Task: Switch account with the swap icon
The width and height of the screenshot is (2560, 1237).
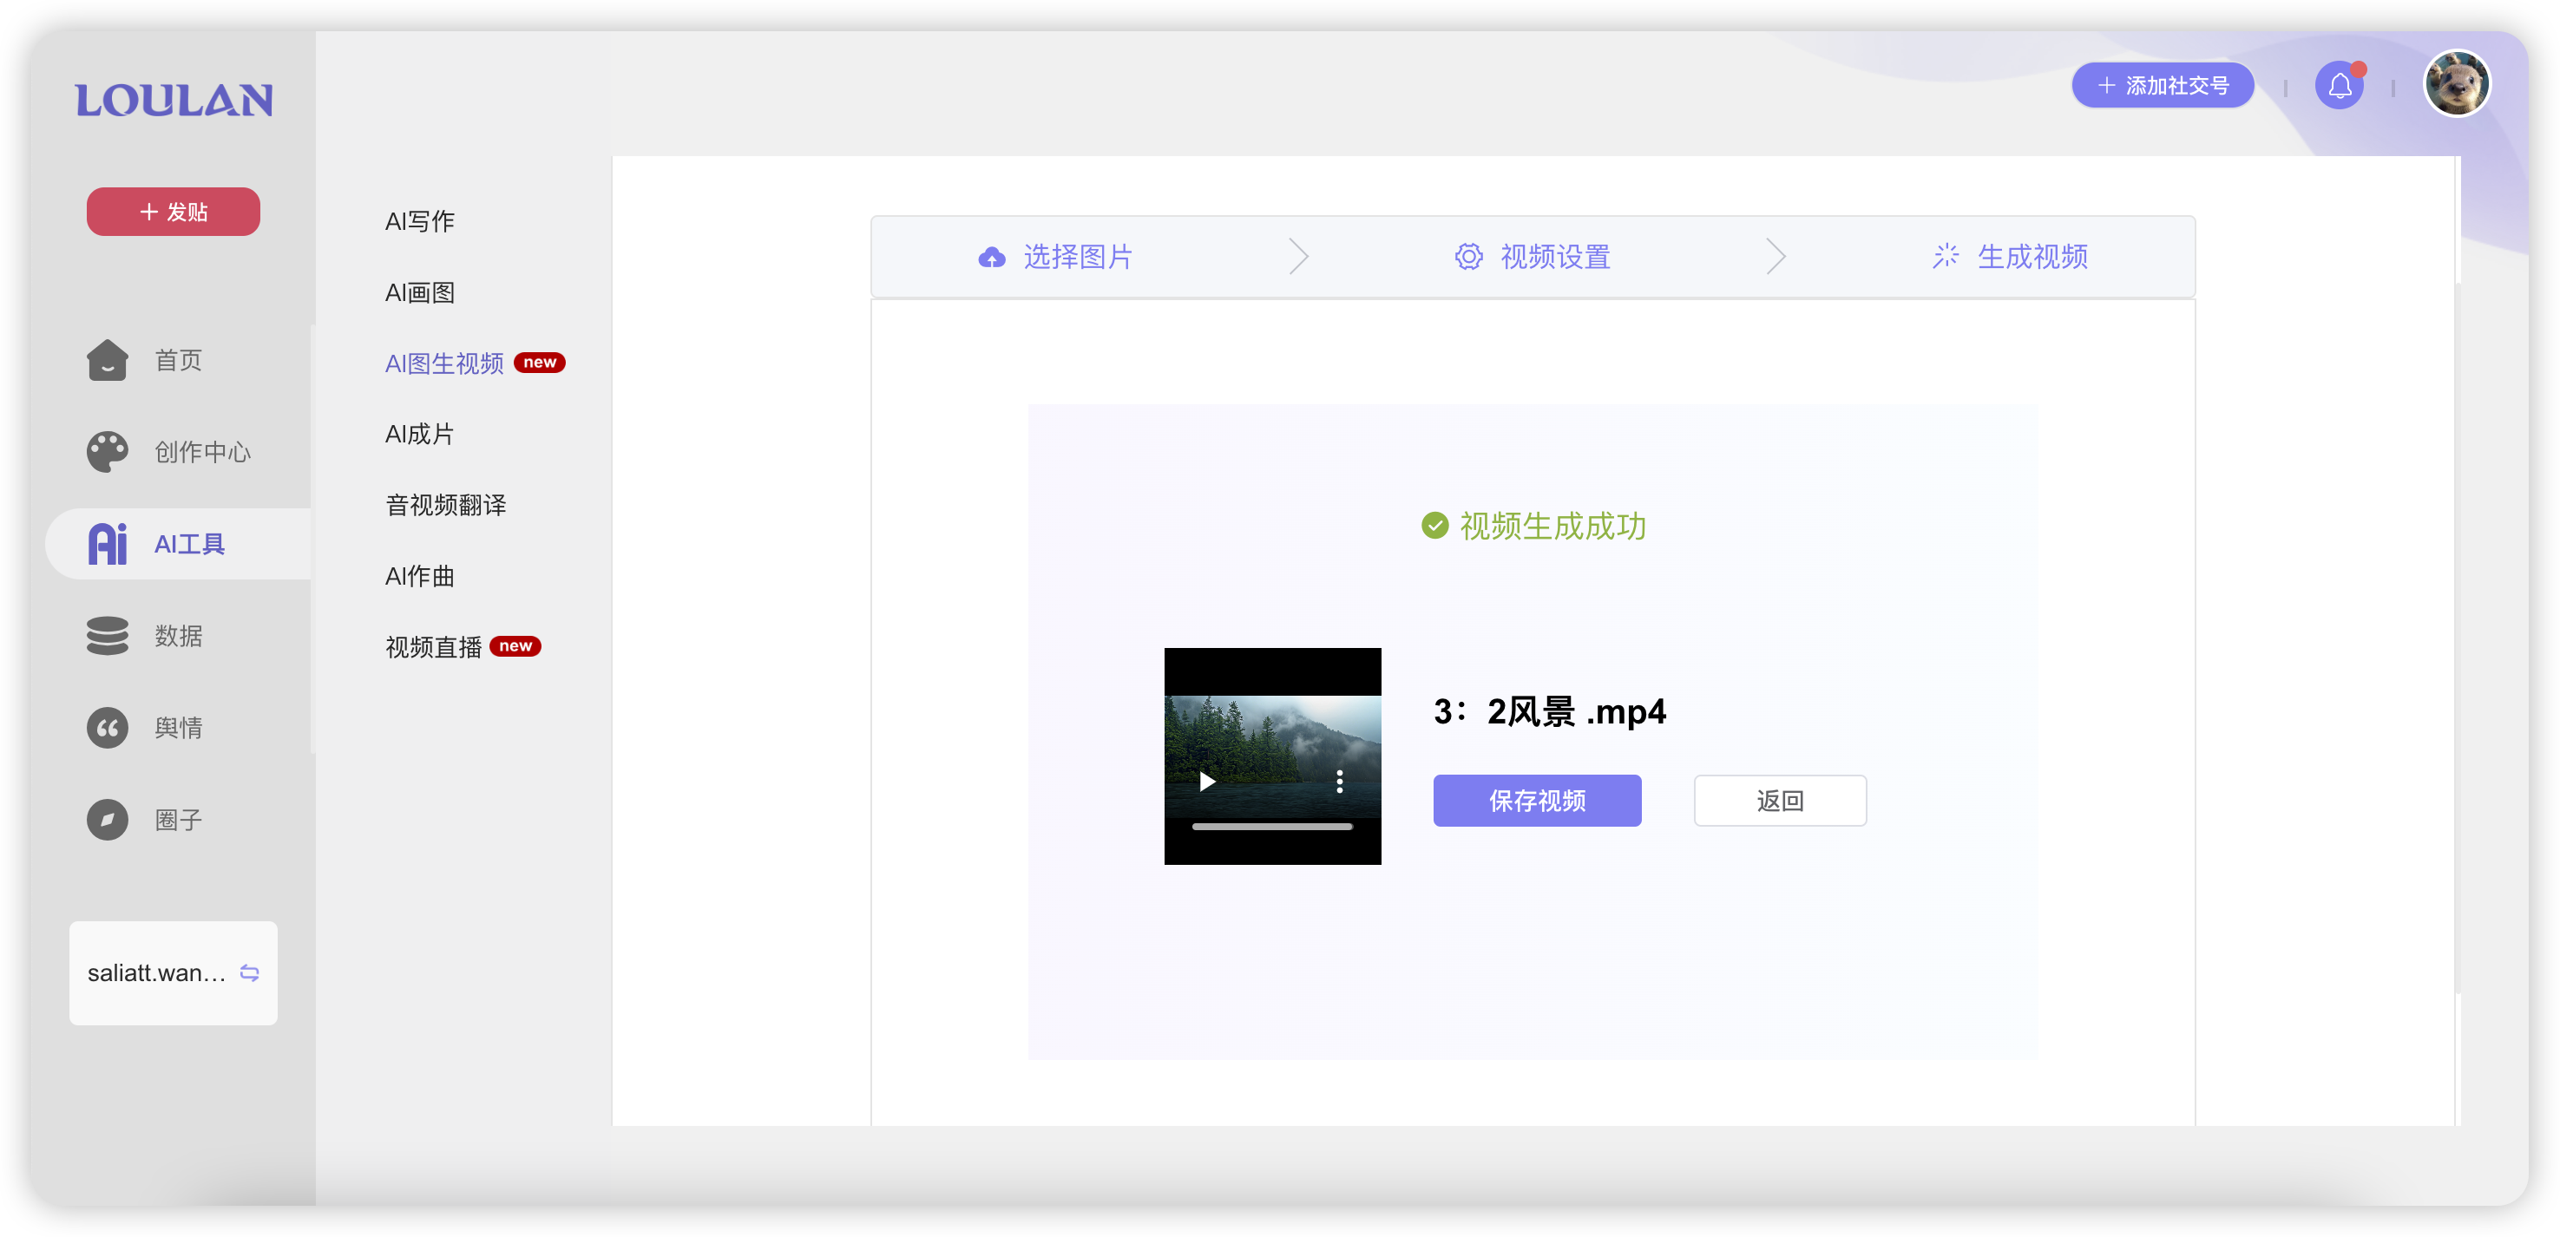Action: (x=249, y=972)
